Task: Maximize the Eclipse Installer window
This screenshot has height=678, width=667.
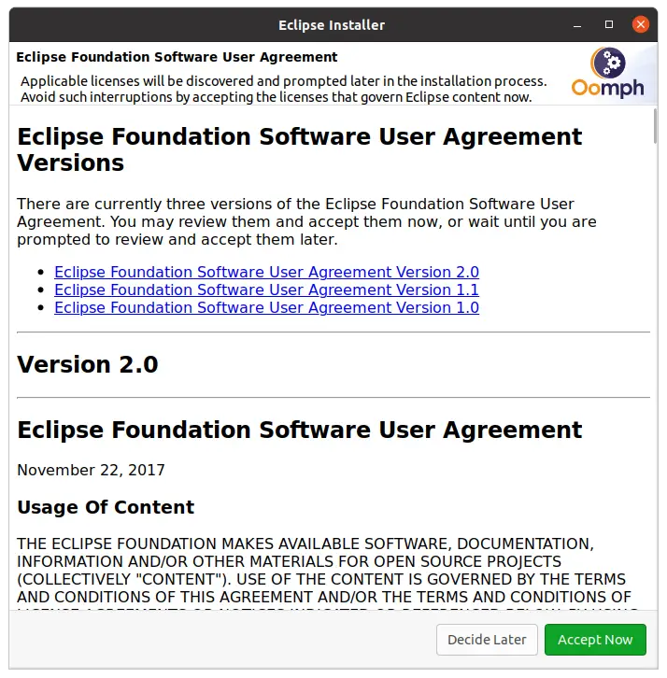Action: coord(608,24)
